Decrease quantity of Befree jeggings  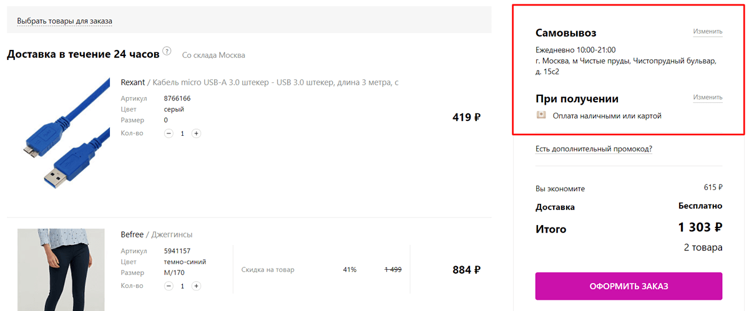[x=169, y=286]
